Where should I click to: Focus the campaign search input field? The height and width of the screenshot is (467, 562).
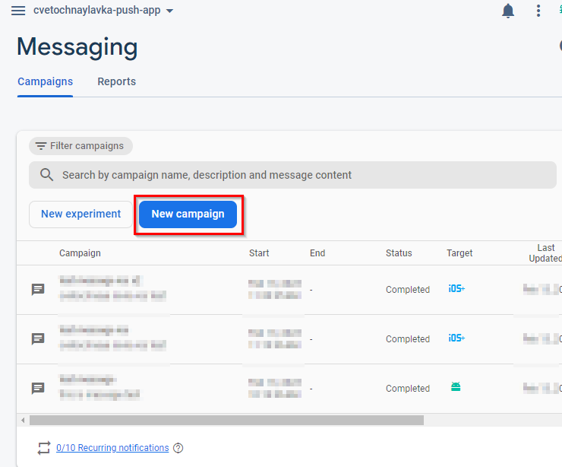304,175
